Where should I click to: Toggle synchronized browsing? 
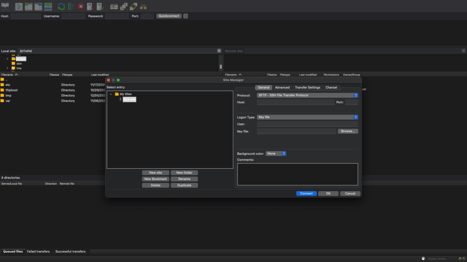click(x=133, y=6)
